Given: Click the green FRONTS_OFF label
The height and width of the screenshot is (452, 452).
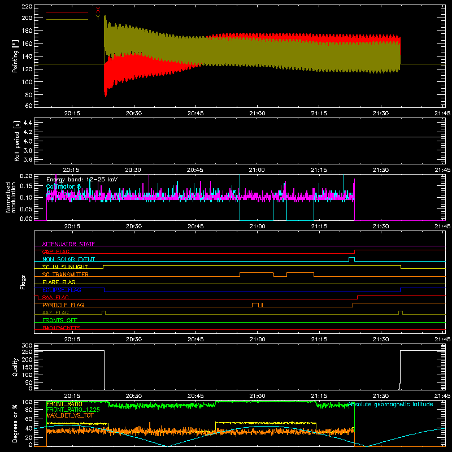Looking at the screenshot, I should pos(60,320).
